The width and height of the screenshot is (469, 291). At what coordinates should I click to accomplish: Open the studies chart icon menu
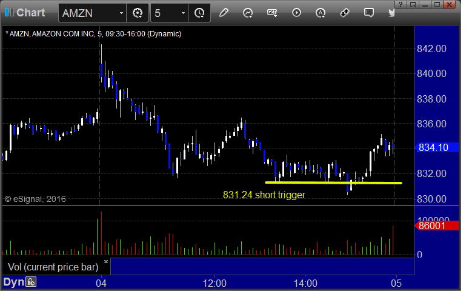[x=248, y=13]
